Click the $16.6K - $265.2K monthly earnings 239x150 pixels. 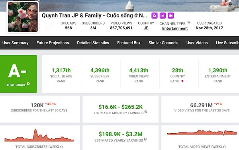pyautogui.click(x=120, y=107)
